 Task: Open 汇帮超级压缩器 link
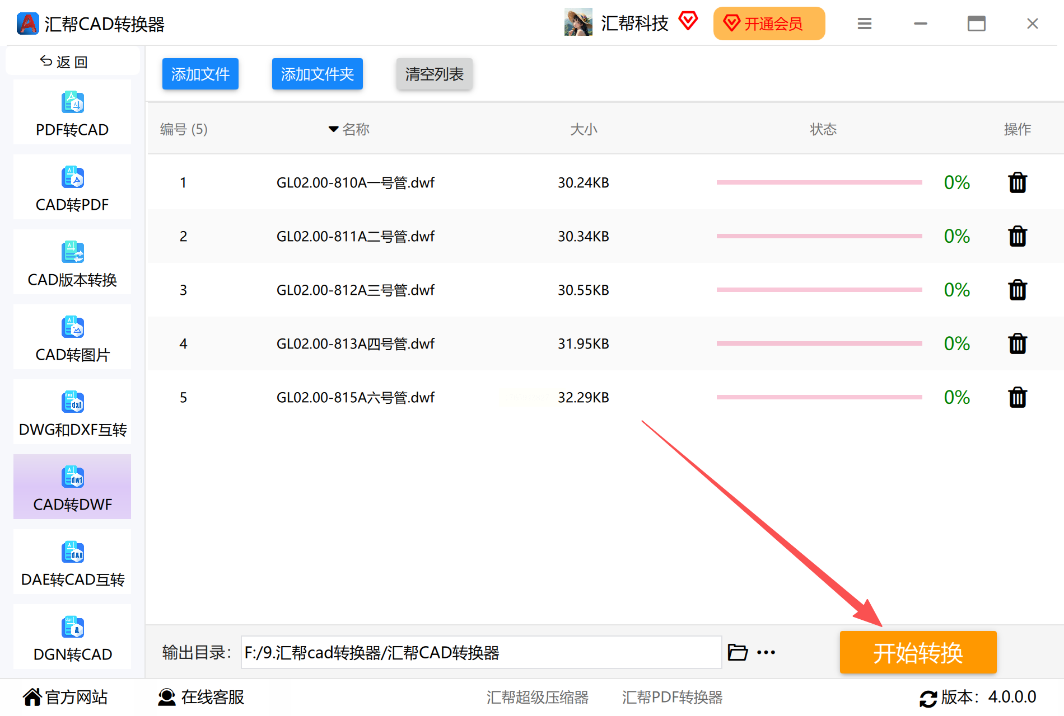click(538, 698)
